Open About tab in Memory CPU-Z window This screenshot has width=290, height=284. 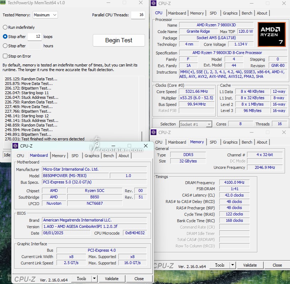point(262,142)
